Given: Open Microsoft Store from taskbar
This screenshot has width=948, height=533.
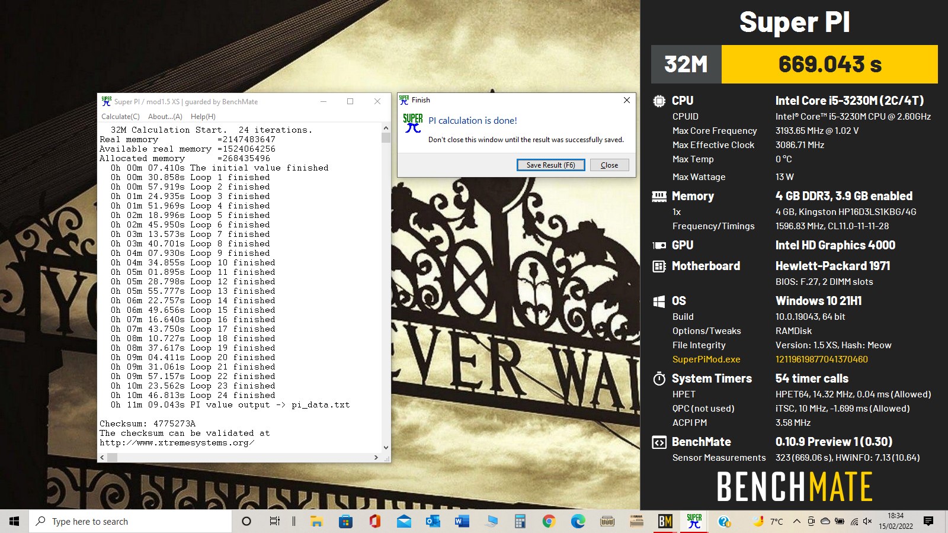Looking at the screenshot, I should click(x=345, y=521).
